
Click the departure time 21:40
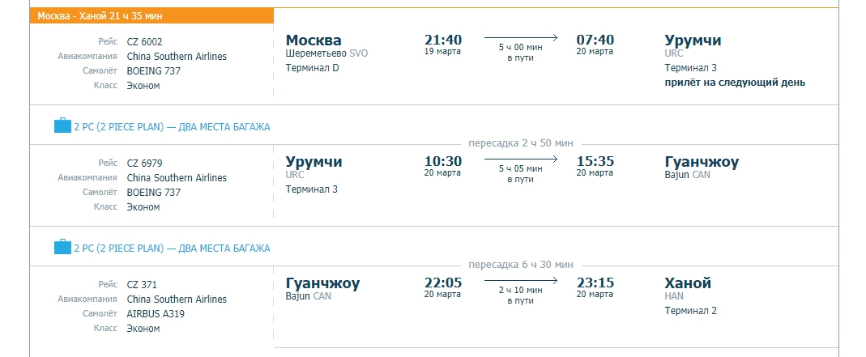pos(443,40)
